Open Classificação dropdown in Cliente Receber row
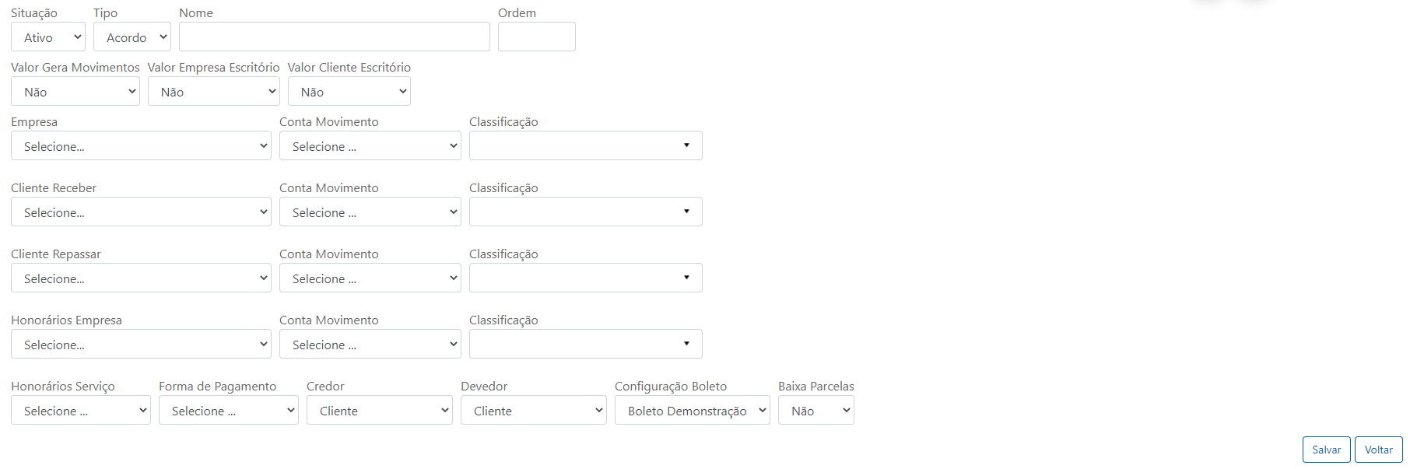 (585, 212)
